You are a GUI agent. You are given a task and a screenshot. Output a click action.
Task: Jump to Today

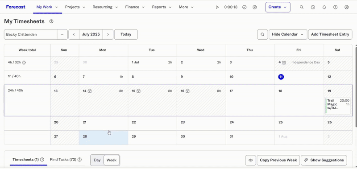tap(126, 34)
